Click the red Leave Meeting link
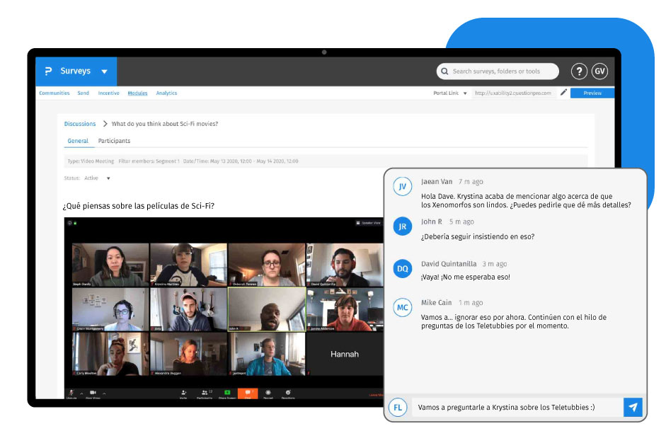The width and height of the screenshot is (666, 443). [376, 395]
